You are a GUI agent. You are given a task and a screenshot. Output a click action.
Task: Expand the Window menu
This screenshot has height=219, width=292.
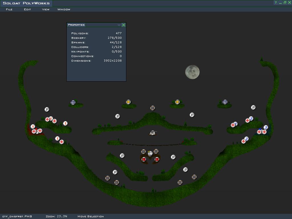pyautogui.click(x=64, y=9)
